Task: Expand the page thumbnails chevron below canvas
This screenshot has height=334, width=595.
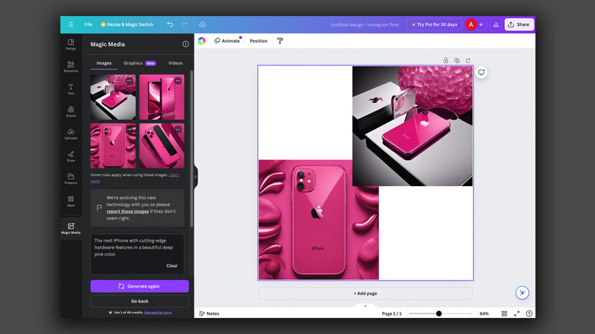Action: [365, 306]
